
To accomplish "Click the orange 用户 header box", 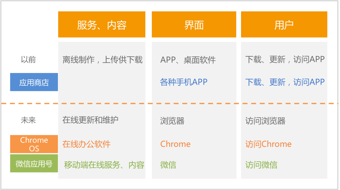I will 284,25.
